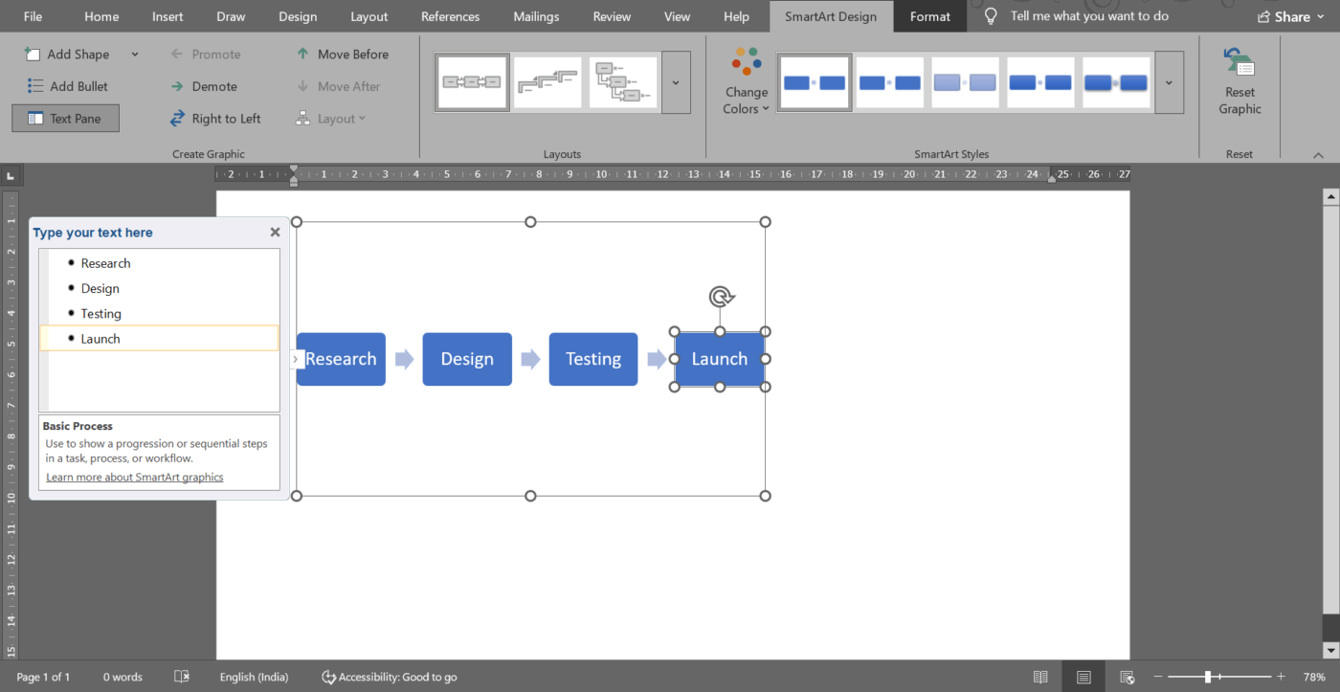Enable Web Layout view
The height and width of the screenshot is (692, 1340).
pos(1128,677)
